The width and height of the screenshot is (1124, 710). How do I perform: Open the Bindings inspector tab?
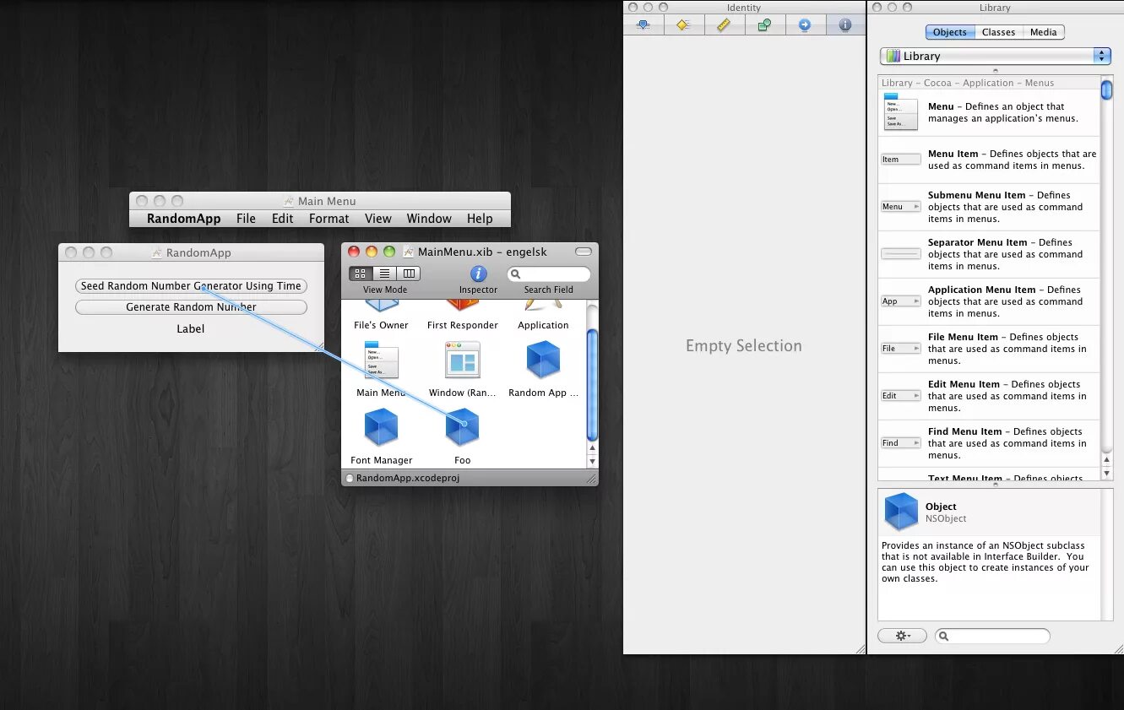(764, 25)
